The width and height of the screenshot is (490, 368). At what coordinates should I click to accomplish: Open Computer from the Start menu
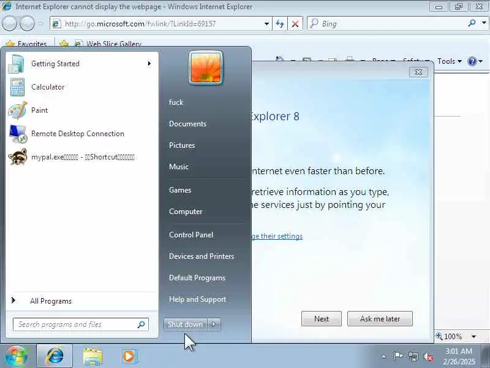[x=186, y=212]
